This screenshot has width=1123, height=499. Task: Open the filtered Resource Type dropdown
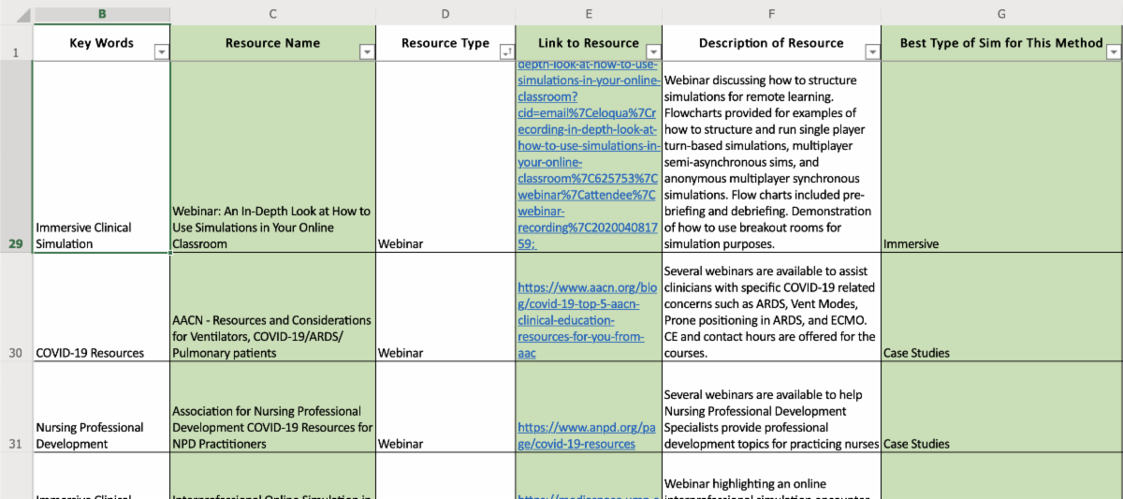pyautogui.click(x=506, y=52)
